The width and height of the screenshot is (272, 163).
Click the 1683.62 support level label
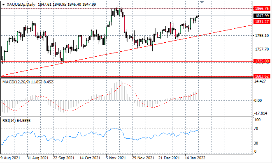pyautogui.click(x=262, y=76)
